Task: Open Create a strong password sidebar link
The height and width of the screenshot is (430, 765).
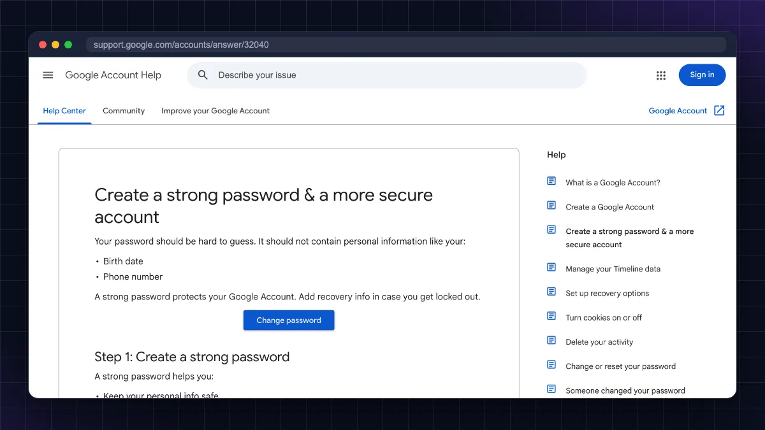Action: click(630, 238)
